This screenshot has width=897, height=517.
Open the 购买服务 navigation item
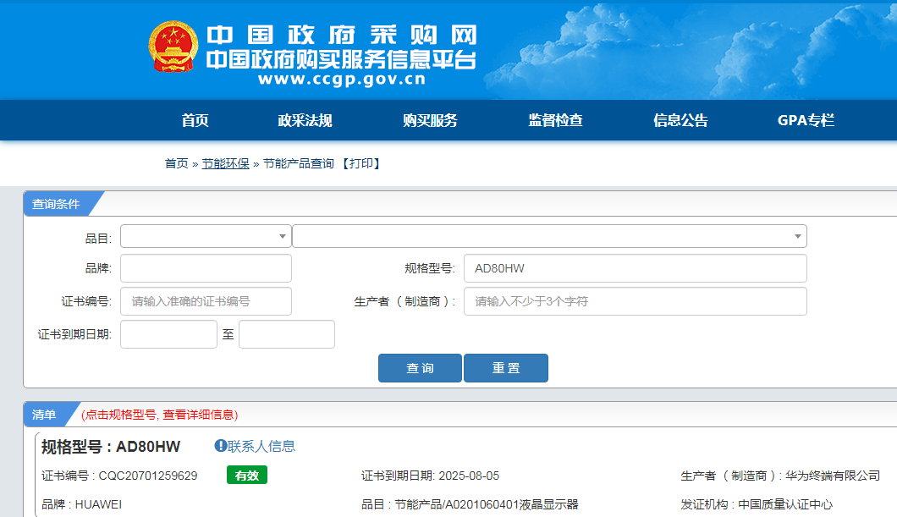tap(430, 120)
